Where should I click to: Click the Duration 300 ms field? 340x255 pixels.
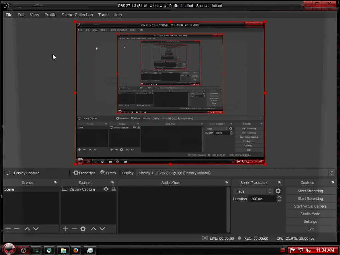pyautogui.click(x=263, y=199)
